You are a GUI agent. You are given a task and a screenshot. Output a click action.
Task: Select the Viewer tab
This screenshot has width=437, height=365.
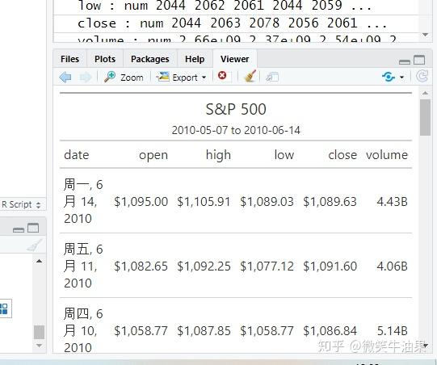pos(235,59)
